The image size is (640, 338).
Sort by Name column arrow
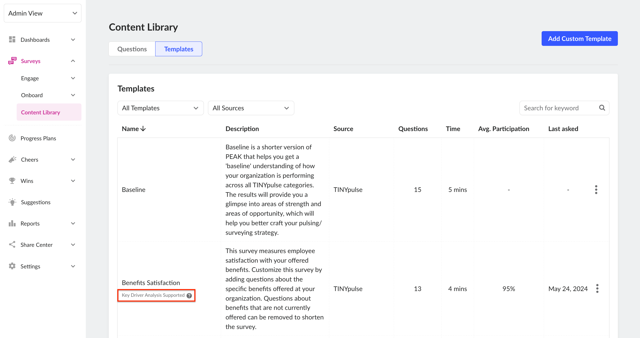pyautogui.click(x=143, y=129)
